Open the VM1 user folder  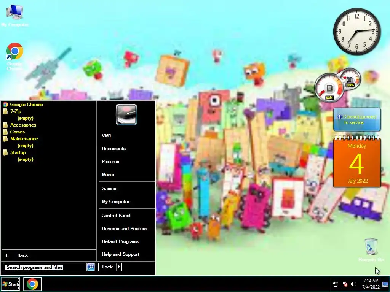click(107, 136)
